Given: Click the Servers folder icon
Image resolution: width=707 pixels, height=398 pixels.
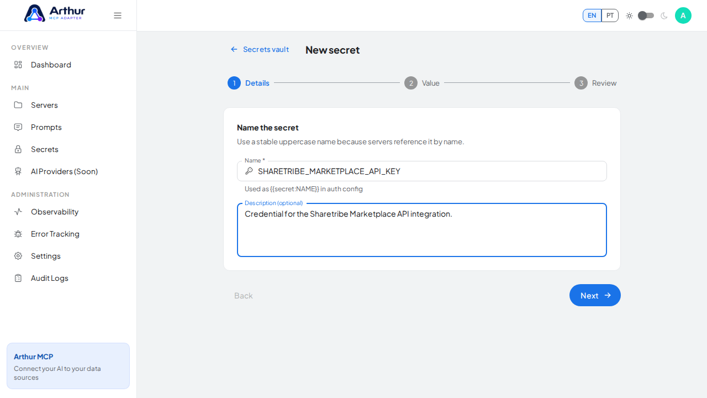Looking at the screenshot, I should (18, 105).
